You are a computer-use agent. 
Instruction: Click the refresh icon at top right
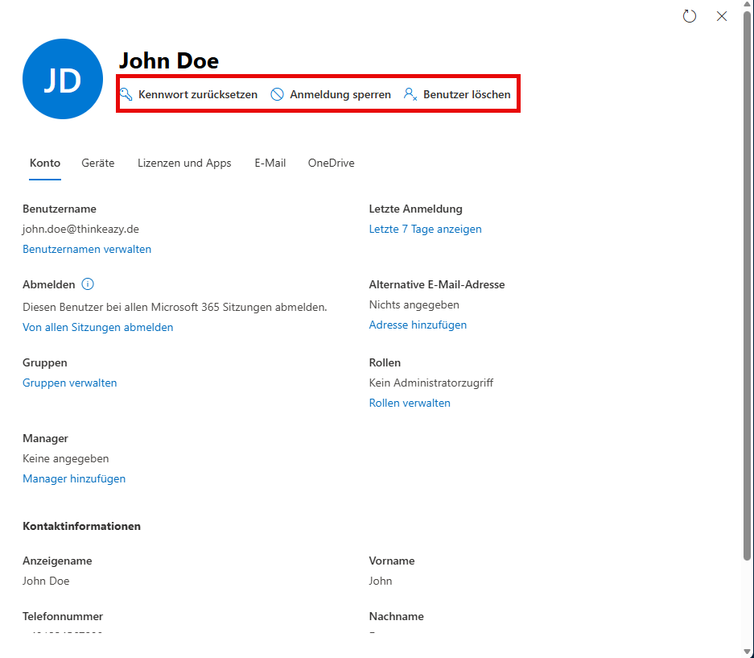(689, 16)
